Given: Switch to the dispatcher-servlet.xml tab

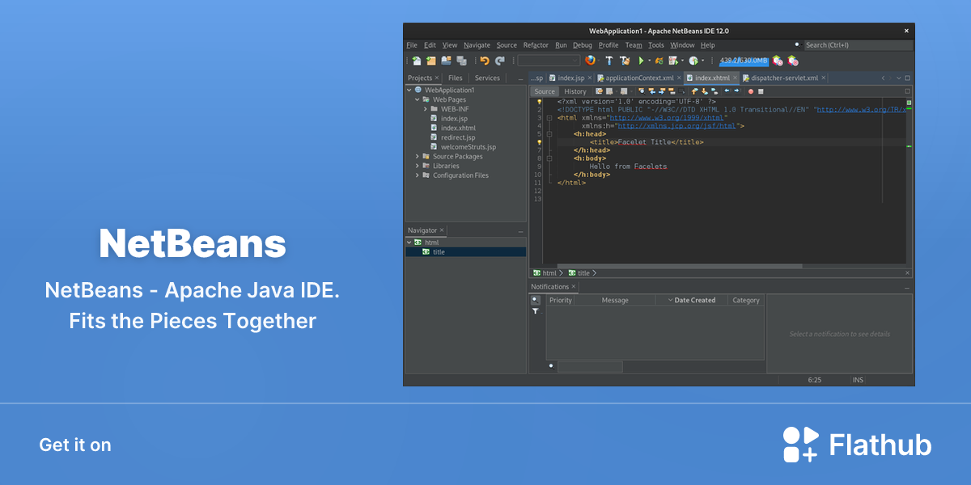Looking at the screenshot, I should tap(784, 78).
